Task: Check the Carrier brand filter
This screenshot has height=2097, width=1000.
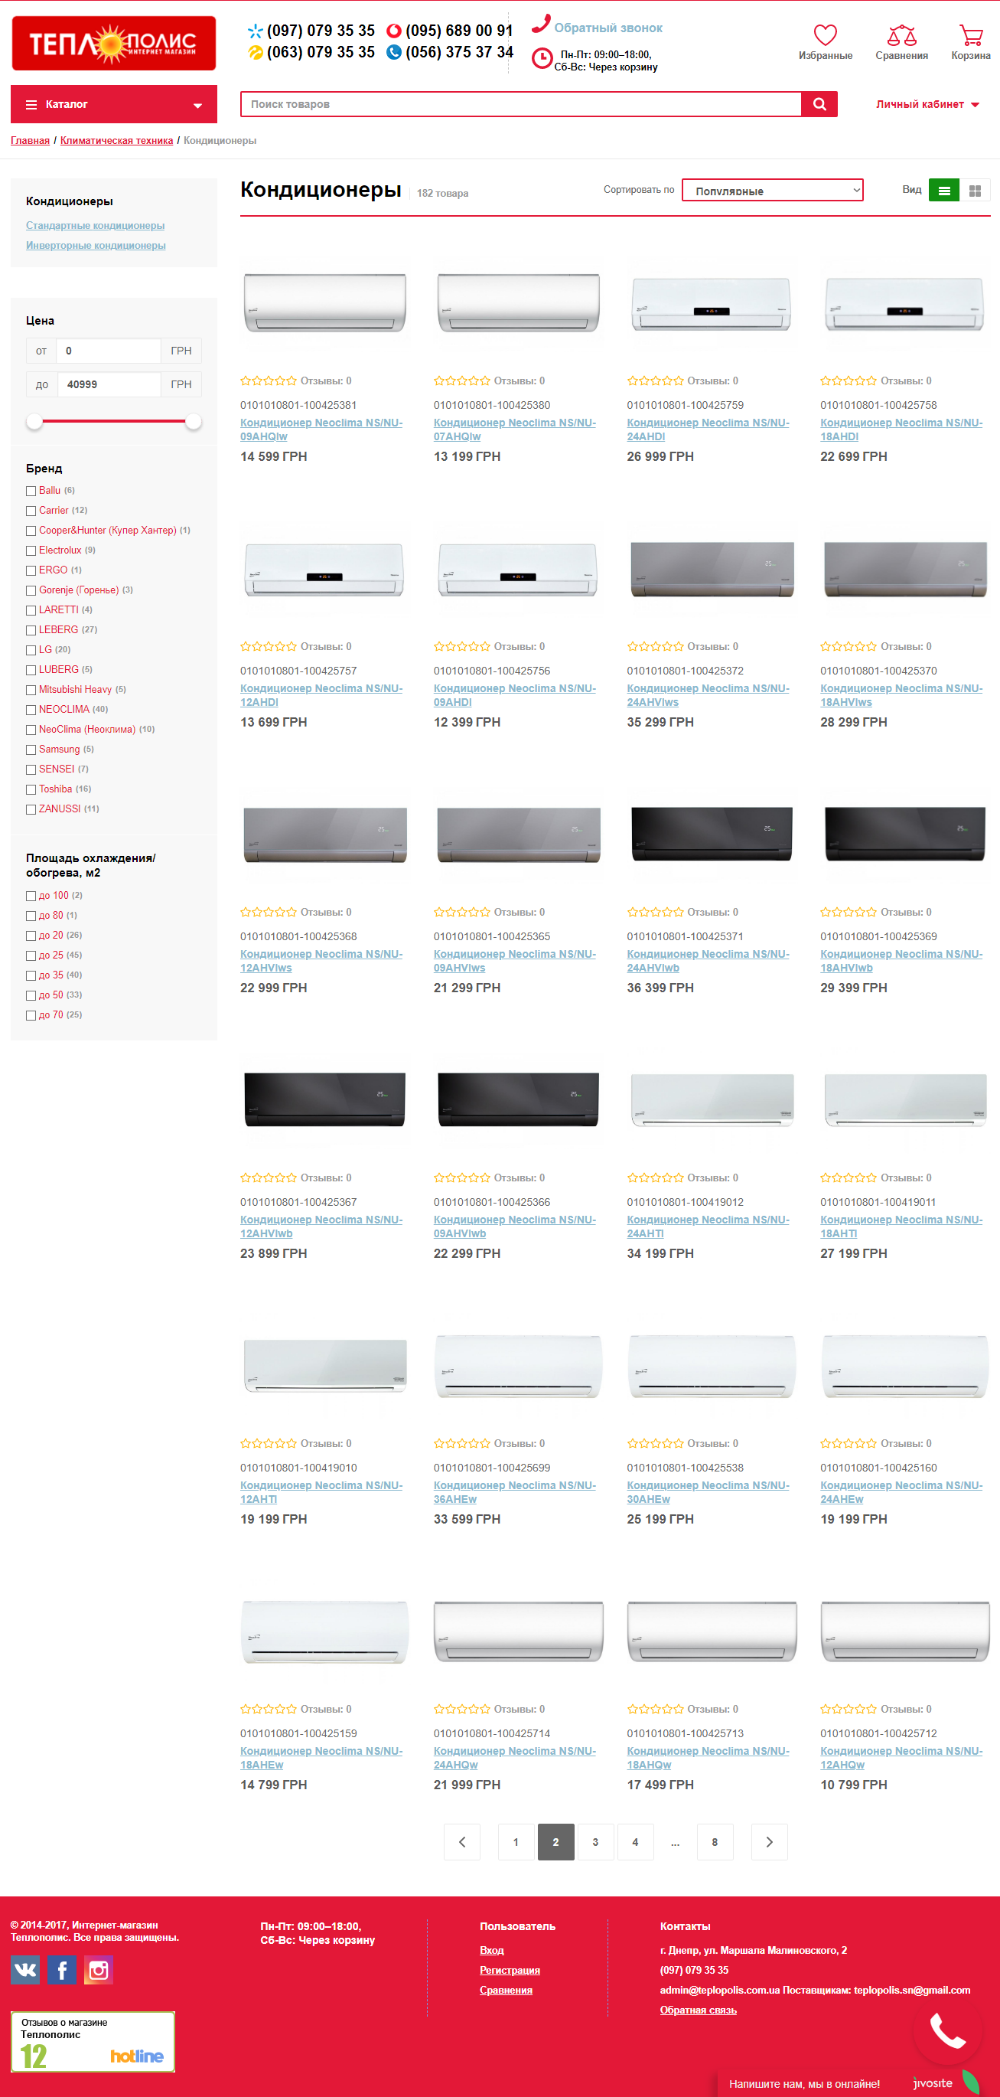Action: point(31,511)
